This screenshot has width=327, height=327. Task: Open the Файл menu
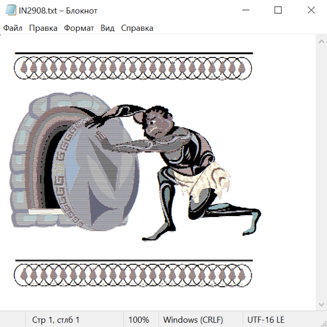click(x=13, y=28)
